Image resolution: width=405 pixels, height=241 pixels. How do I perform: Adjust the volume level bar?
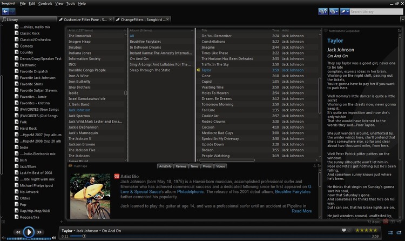point(29,238)
